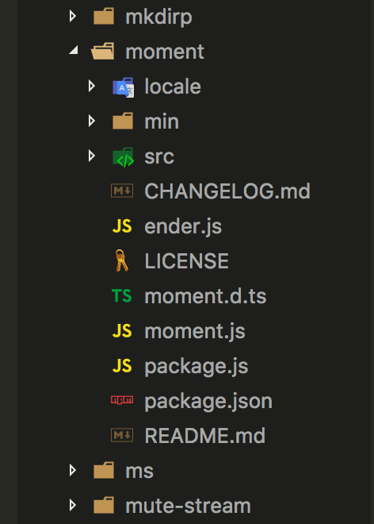Collapse the moment folder arrow
This screenshot has height=524, width=374.
(74, 51)
